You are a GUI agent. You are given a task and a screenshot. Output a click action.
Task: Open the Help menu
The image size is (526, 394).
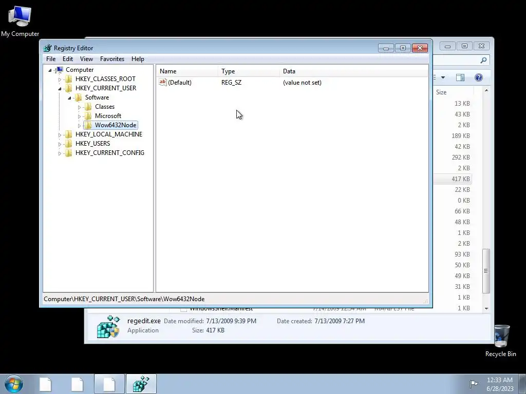pos(138,59)
